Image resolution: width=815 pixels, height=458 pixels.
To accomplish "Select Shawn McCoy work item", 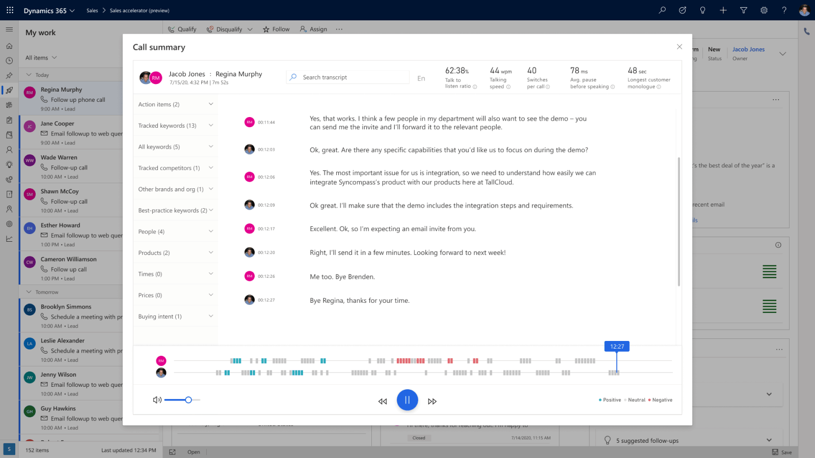I will click(71, 201).
